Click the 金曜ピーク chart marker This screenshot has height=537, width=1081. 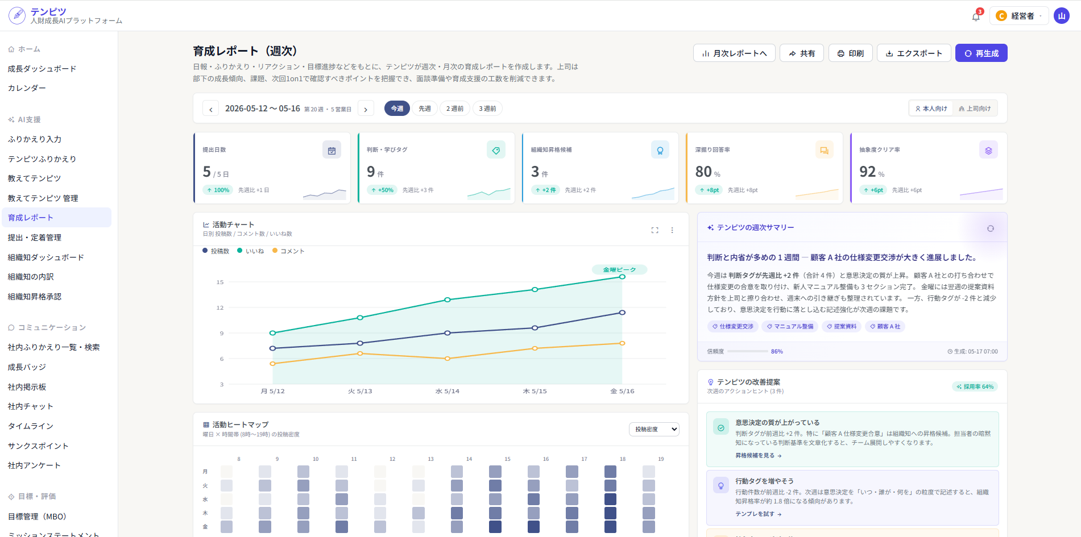point(619,269)
